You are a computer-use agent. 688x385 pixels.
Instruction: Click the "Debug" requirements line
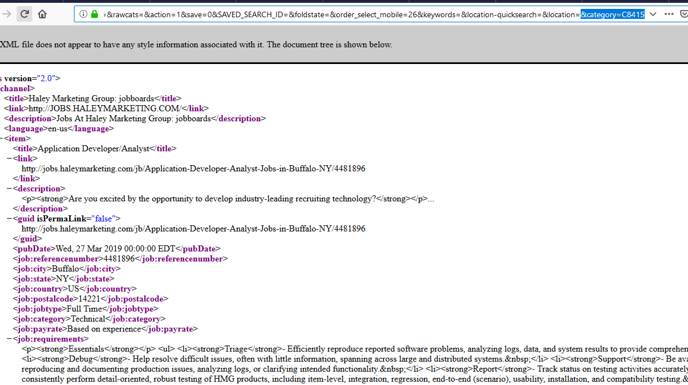click(355, 359)
